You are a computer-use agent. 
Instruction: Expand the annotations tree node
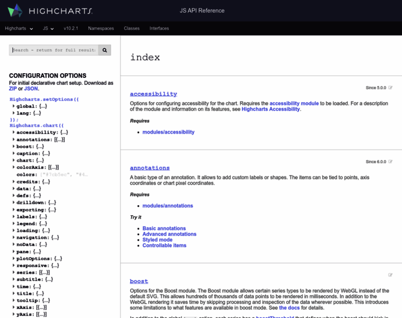click(x=14, y=139)
